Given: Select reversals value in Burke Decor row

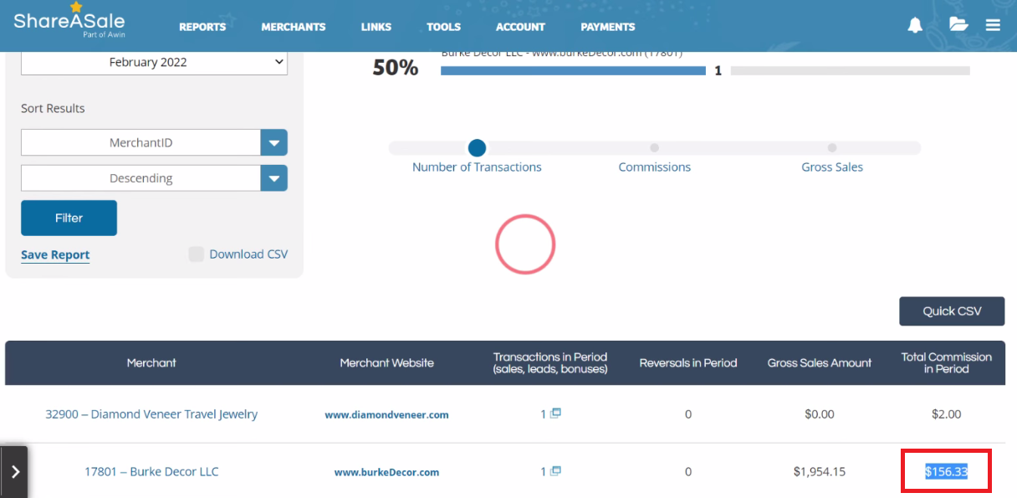Looking at the screenshot, I should click(x=688, y=472).
